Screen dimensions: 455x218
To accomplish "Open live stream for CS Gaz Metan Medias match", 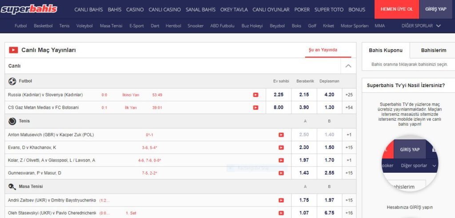I will (x=255, y=107).
